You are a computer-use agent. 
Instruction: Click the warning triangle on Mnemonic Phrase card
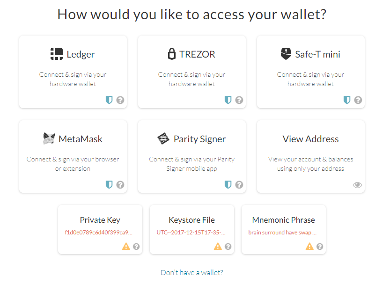[310, 246]
